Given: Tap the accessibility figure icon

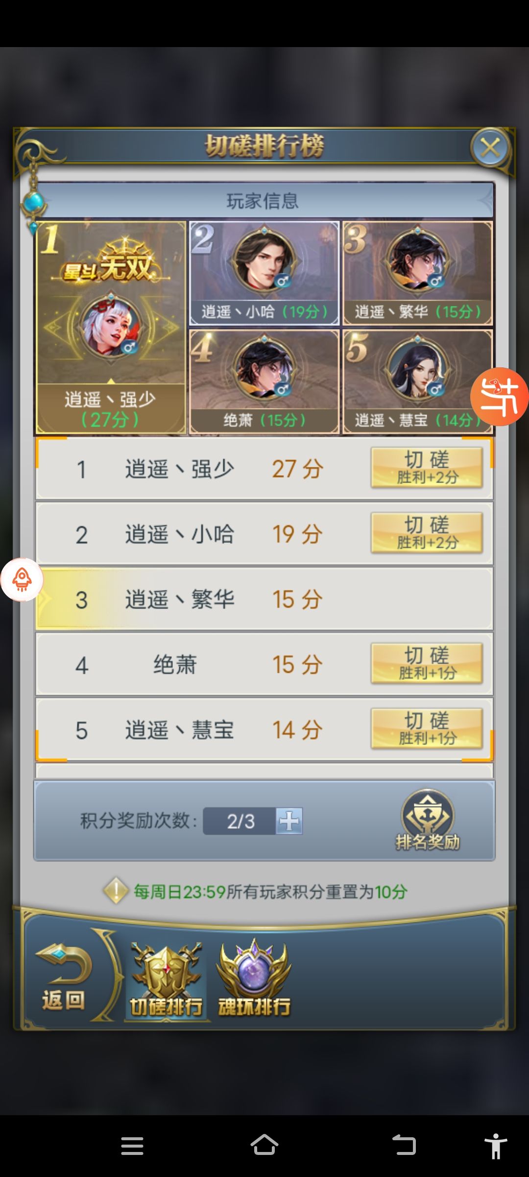Looking at the screenshot, I should 496,1146.
